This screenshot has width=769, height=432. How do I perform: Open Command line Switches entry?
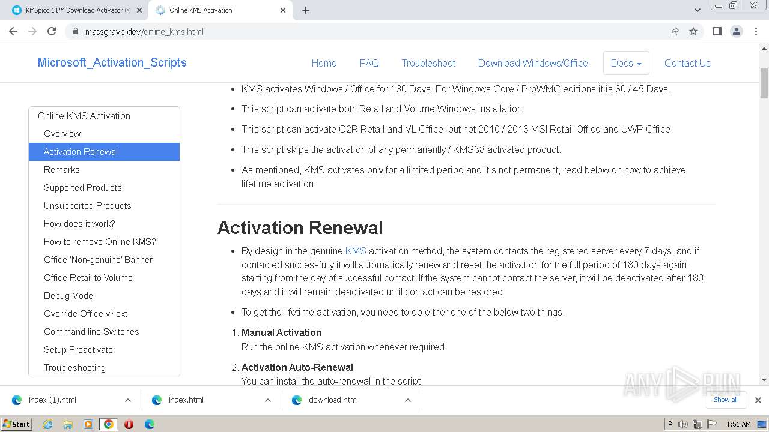click(x=91, y=332)
